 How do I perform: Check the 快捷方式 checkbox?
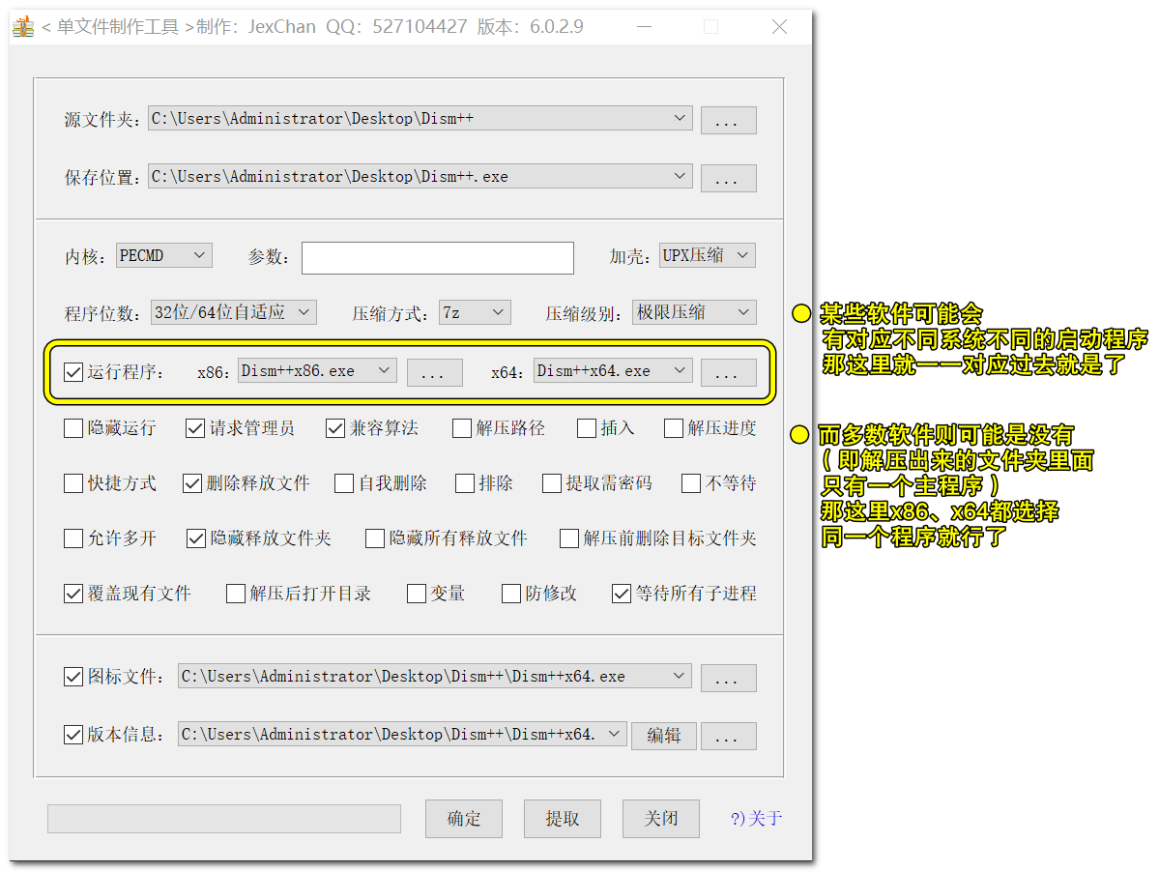[73, 484]
